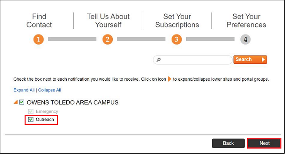This screenshot has height=154, width=285.
Task: Toggle OWENS TOLEDO AREA CAMPUS checkbox
Action: (22, 103)
